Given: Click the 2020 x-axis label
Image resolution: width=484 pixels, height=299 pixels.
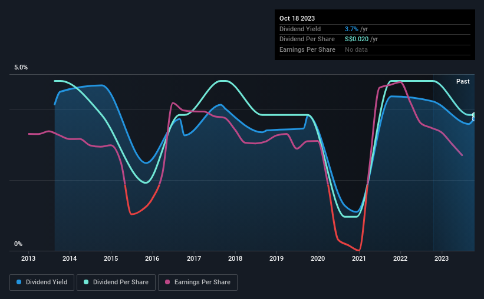Looking at the screenshot, I should tap(318, 258).
